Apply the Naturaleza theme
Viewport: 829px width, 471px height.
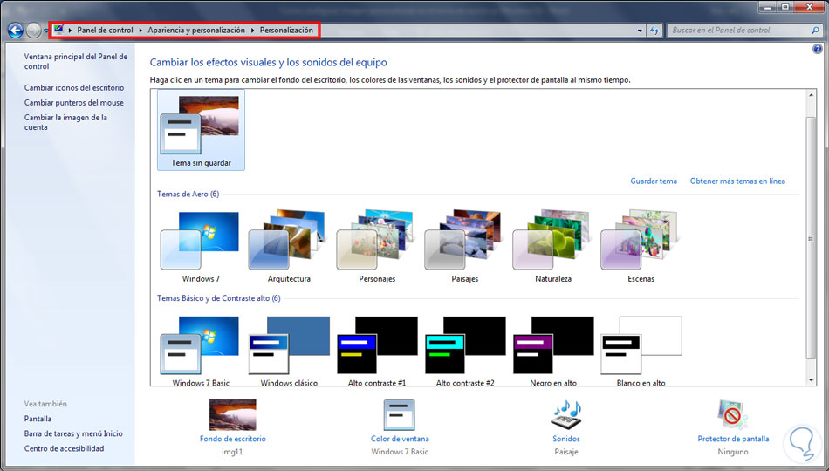click(553, 247)
